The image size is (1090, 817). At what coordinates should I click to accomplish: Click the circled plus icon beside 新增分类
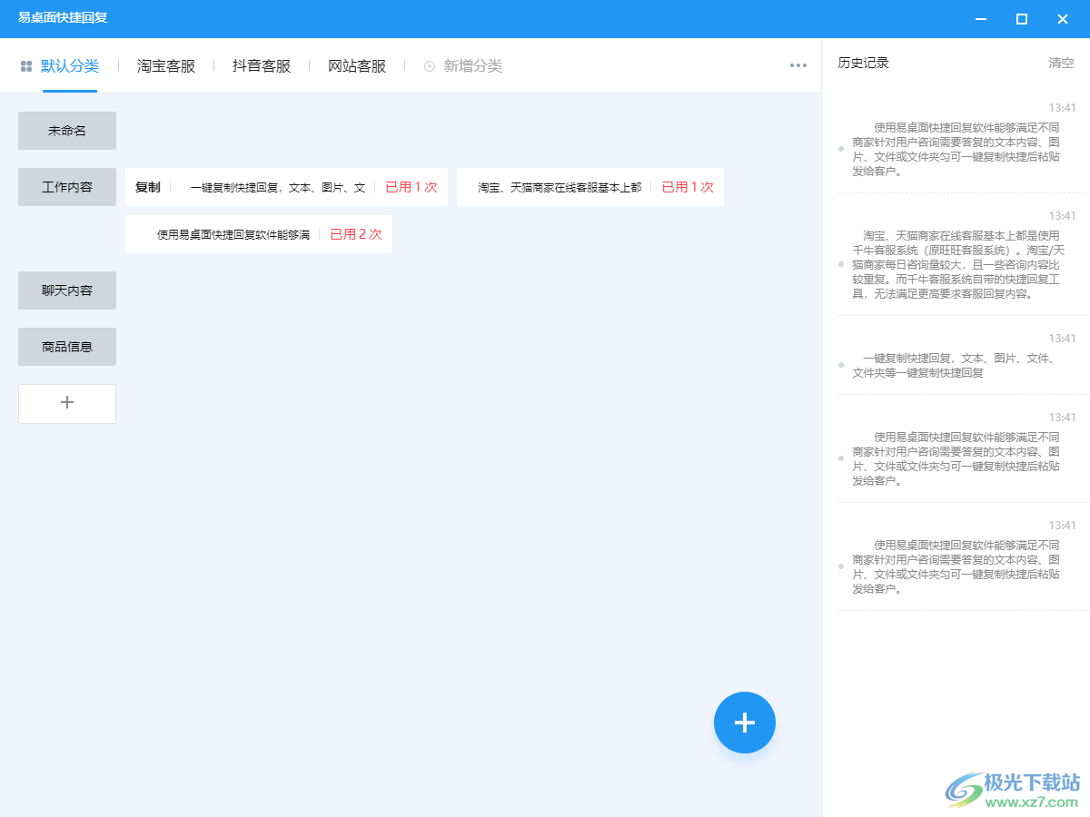(x=430, y=66)
